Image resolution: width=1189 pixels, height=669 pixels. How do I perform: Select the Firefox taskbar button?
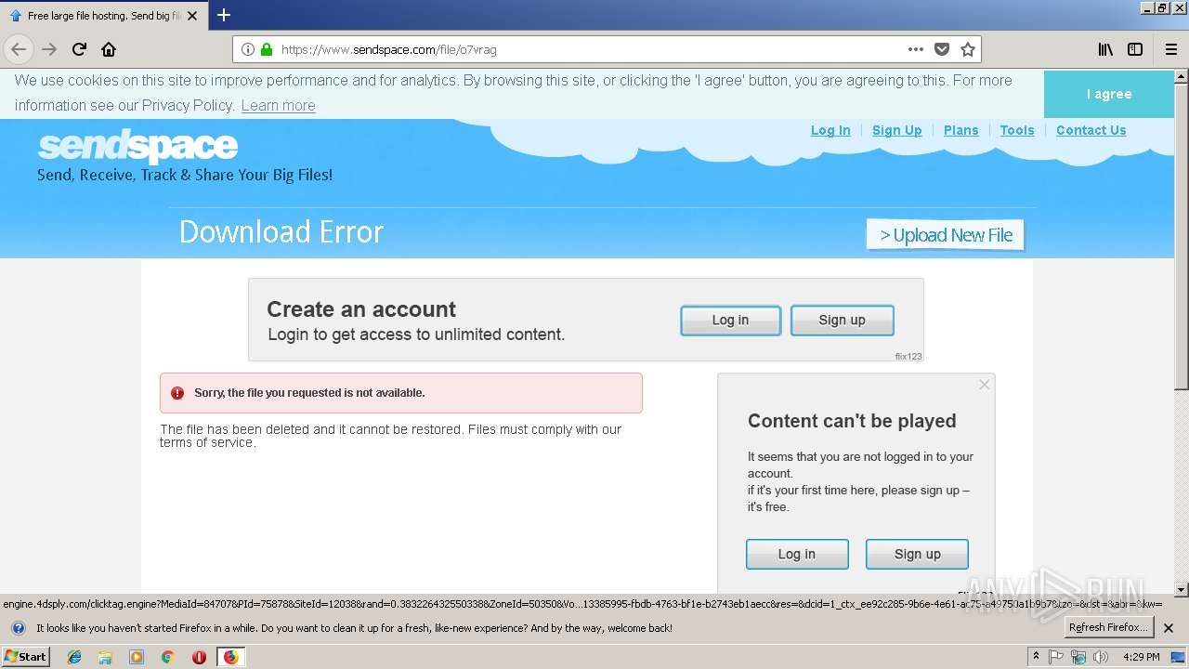(x=230, y=657)
